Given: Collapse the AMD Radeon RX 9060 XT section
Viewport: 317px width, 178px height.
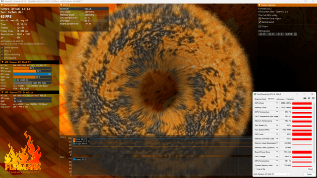Looking at the screenshot, I should tap(2, 62).
